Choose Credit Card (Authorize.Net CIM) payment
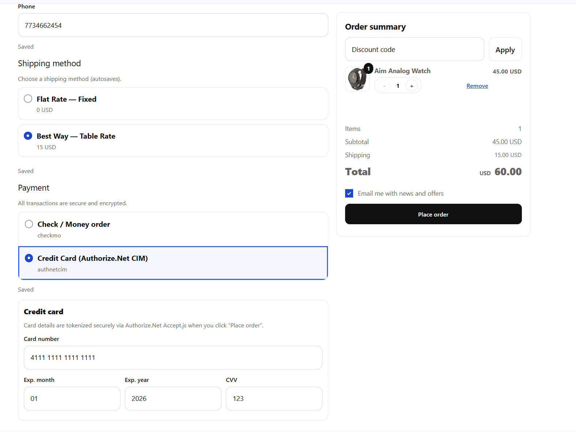Screen dimensions: 576x432 (29, 258)
